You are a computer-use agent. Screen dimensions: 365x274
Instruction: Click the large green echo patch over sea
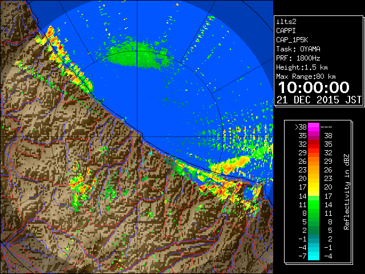coord(139,55)
